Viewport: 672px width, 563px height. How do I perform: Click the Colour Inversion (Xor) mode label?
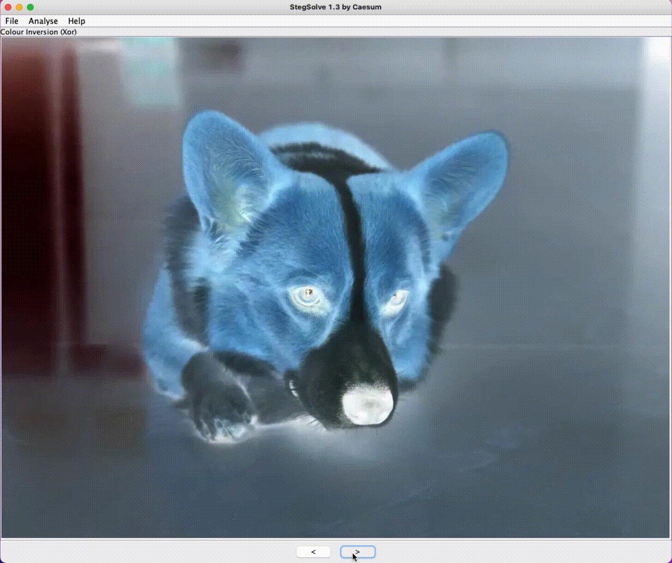pos(39,32)
